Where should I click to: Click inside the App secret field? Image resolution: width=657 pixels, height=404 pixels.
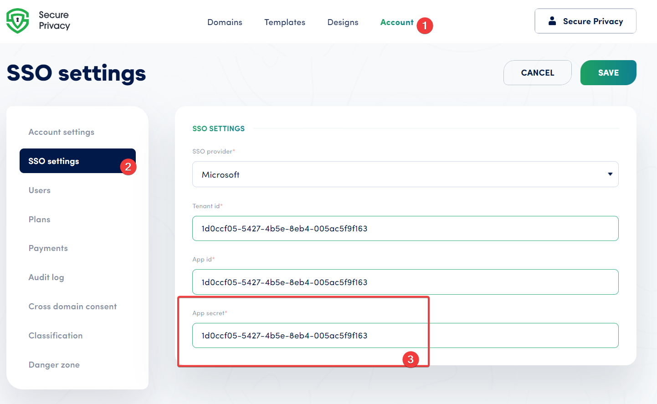(405, 335)
